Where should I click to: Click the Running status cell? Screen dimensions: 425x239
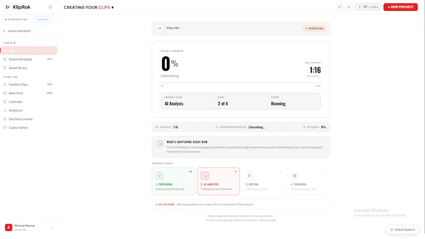[x=294, y=101]
